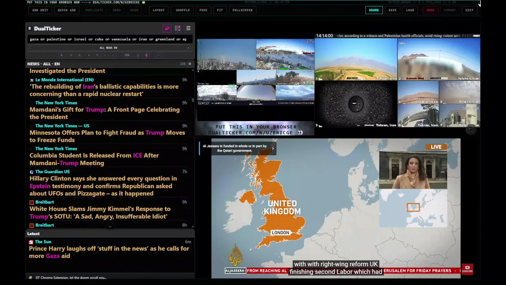This screenshot has width=506, height=285.
Task: Click the zoom in magnifier icon
Action: (79, 55)
